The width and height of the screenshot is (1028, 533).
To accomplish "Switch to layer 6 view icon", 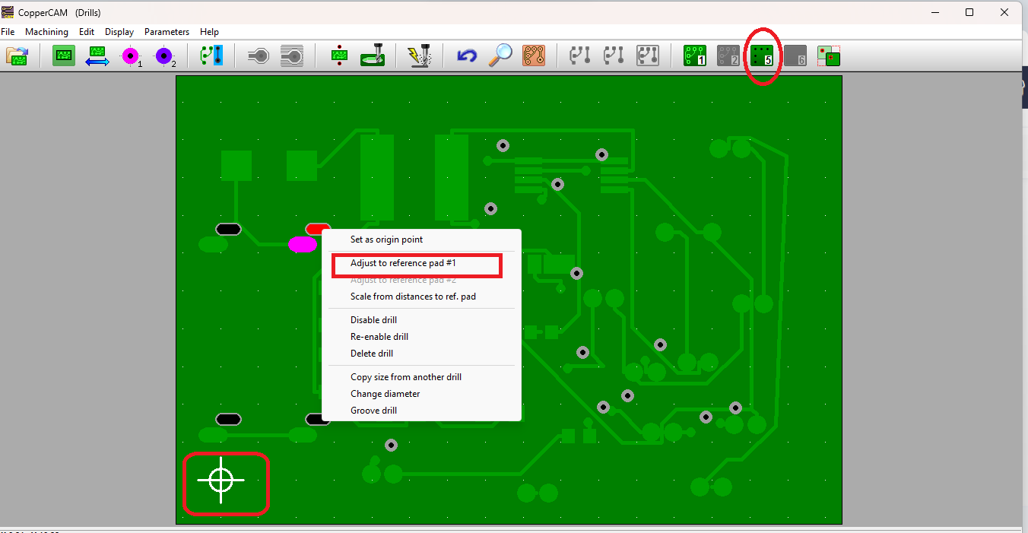I will point(795,56).
